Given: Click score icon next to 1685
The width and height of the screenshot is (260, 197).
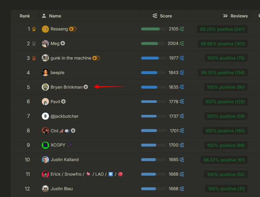Looking at the screenshot, I should [x=182, y=160].
